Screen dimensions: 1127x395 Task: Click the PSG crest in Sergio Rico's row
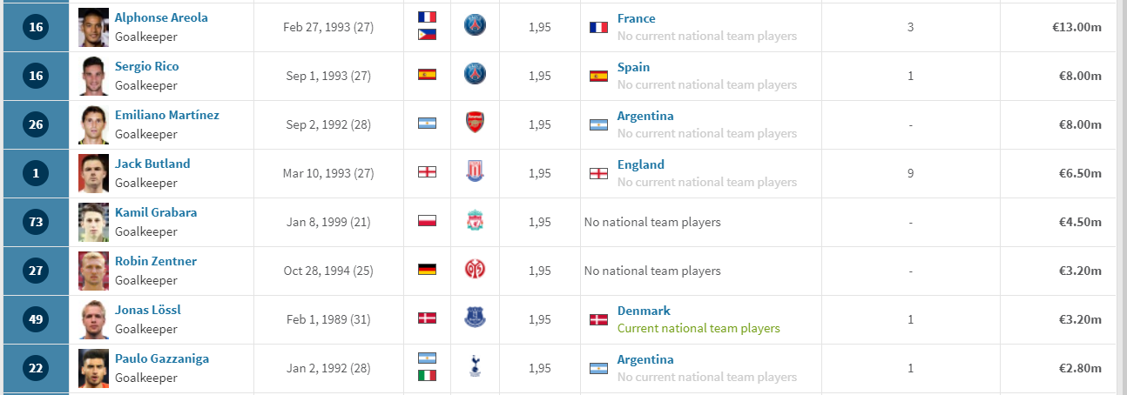click(x=475, y=75)
